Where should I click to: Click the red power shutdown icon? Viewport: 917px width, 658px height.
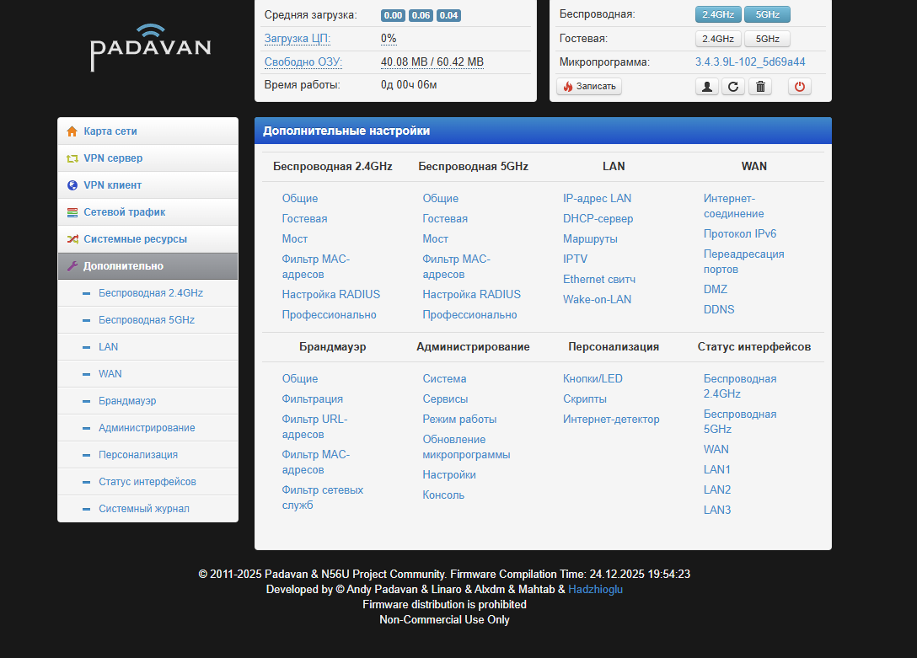click(x=800, y=87)
